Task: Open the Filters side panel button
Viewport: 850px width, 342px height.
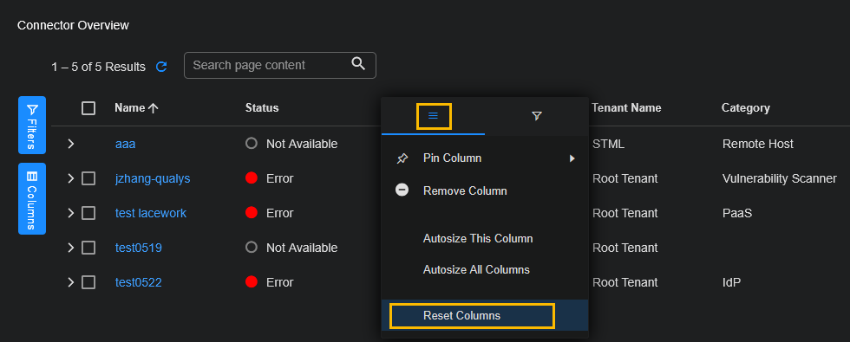Action: coord(32,125)
